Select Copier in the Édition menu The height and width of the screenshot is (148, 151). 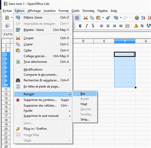point(43,44)
